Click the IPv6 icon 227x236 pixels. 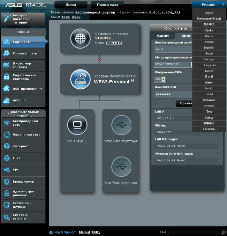coord(7,158)
